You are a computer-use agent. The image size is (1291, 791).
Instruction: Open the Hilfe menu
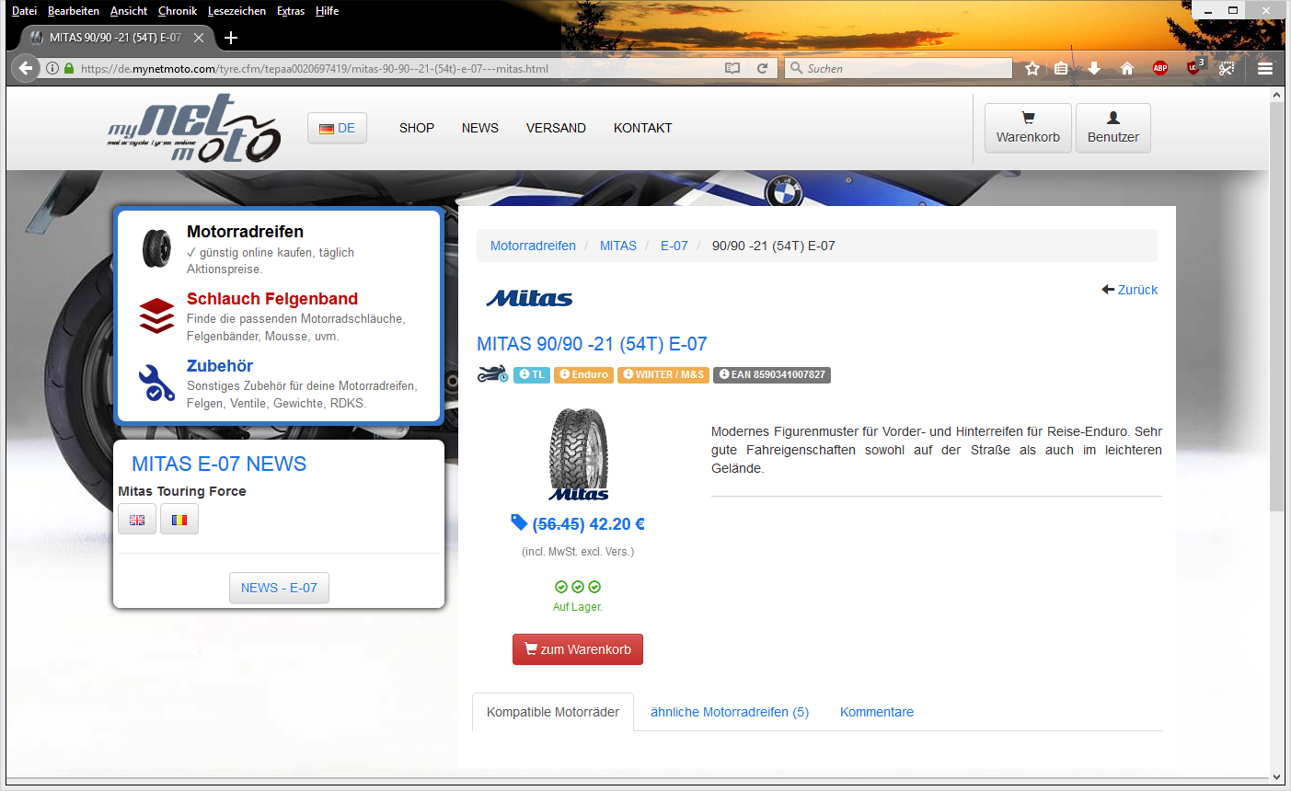(327, 11)
